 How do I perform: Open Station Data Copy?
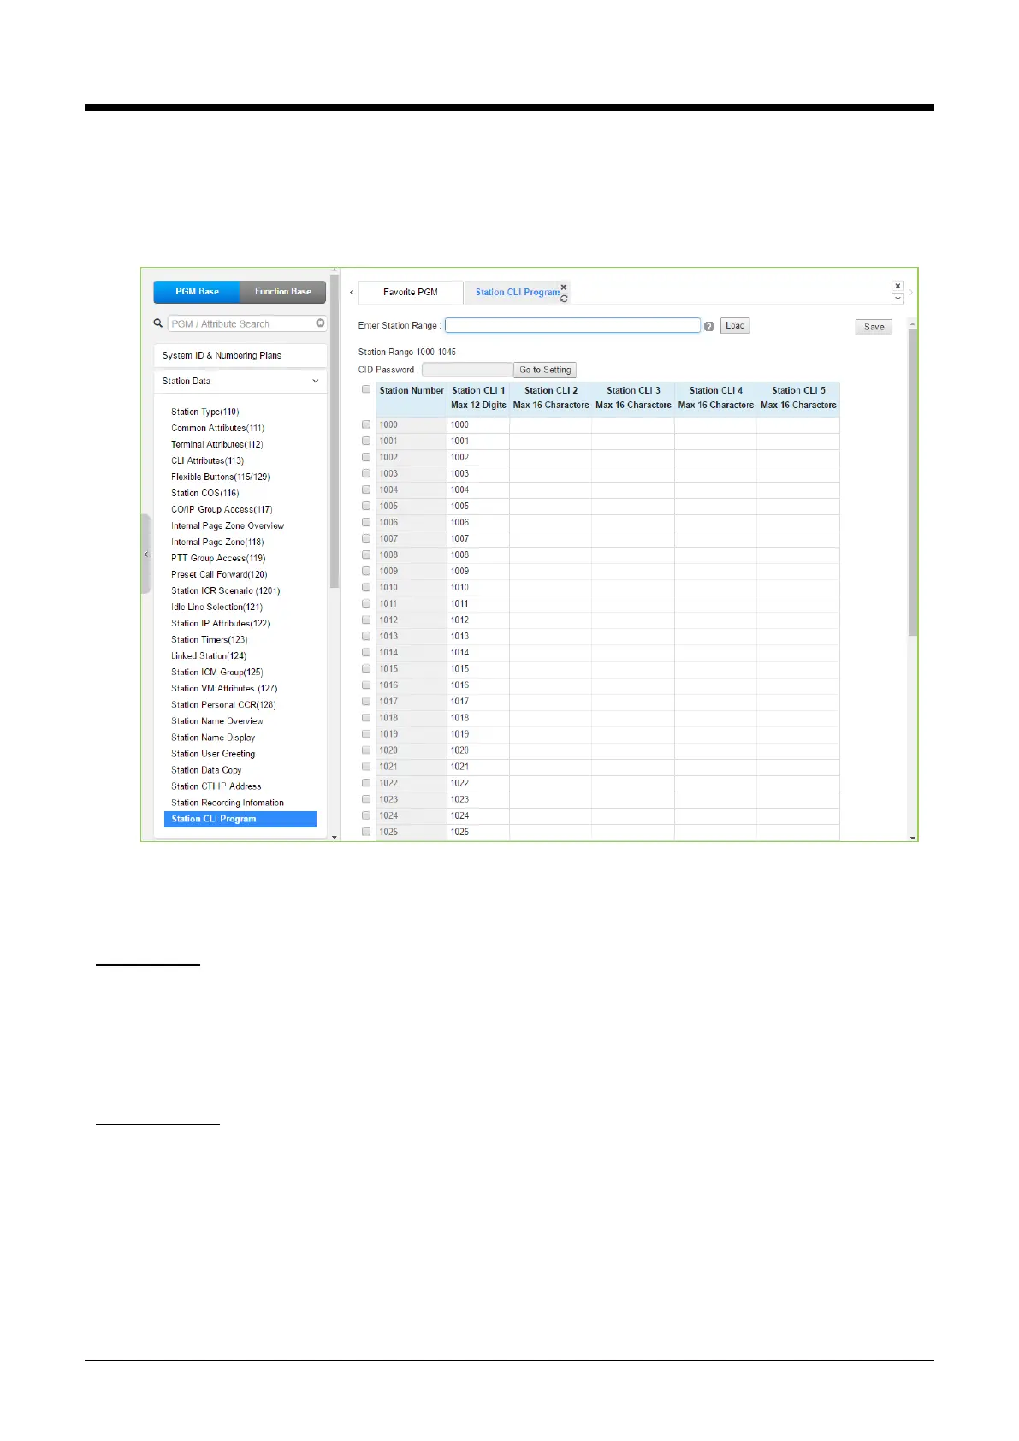coord(206,770)
